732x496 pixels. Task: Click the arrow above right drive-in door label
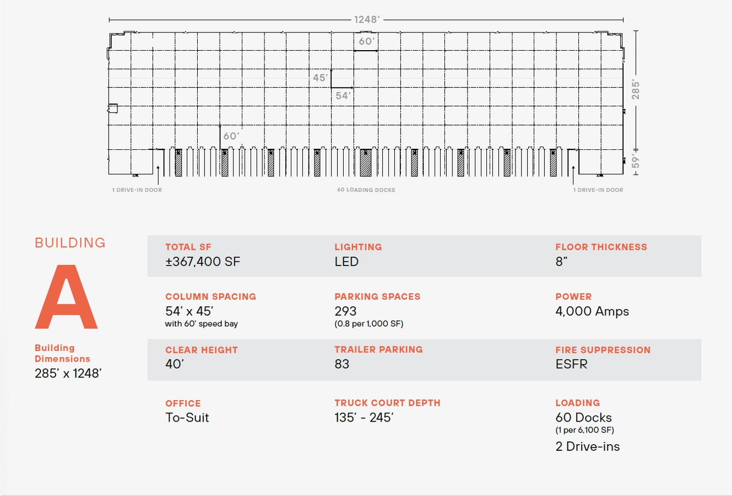click(573, 175)
